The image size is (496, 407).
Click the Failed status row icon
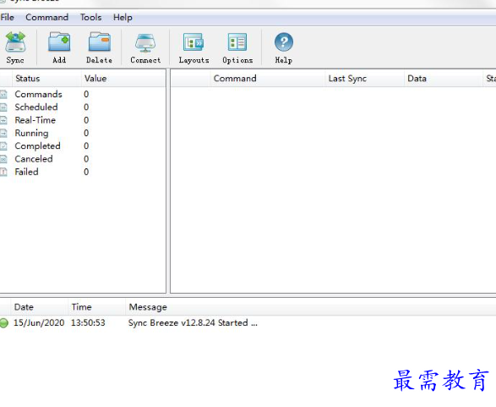pos(3,172)
